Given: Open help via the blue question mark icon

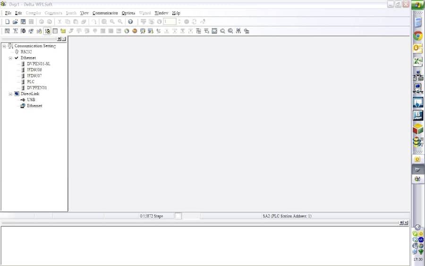Looking at the screenshot, I should click(x=130, y=22).
